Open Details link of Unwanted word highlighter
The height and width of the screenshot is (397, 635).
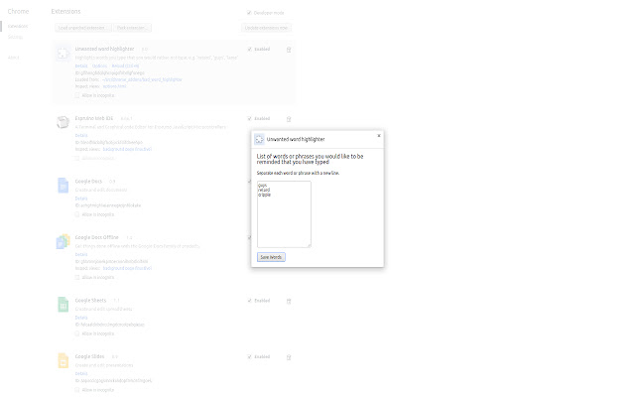(x=81, y=66)
